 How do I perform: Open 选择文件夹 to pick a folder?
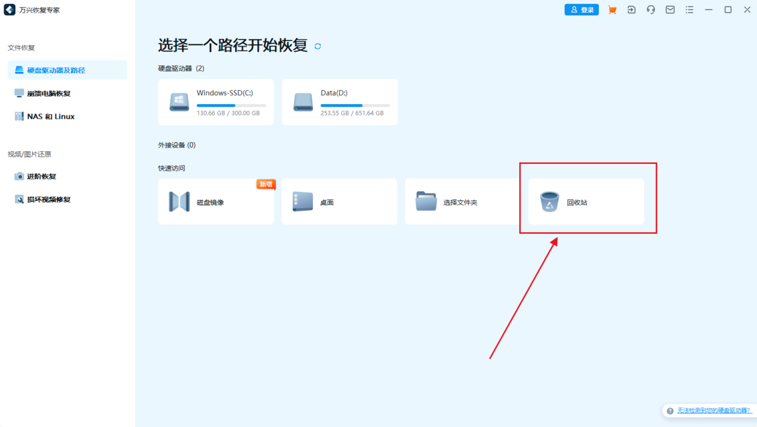pos(461,201)
